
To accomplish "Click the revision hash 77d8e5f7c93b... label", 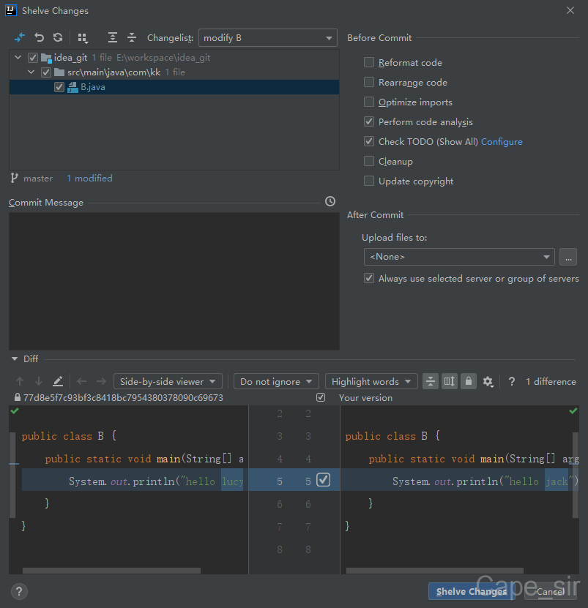I will (x=123, y=398).
